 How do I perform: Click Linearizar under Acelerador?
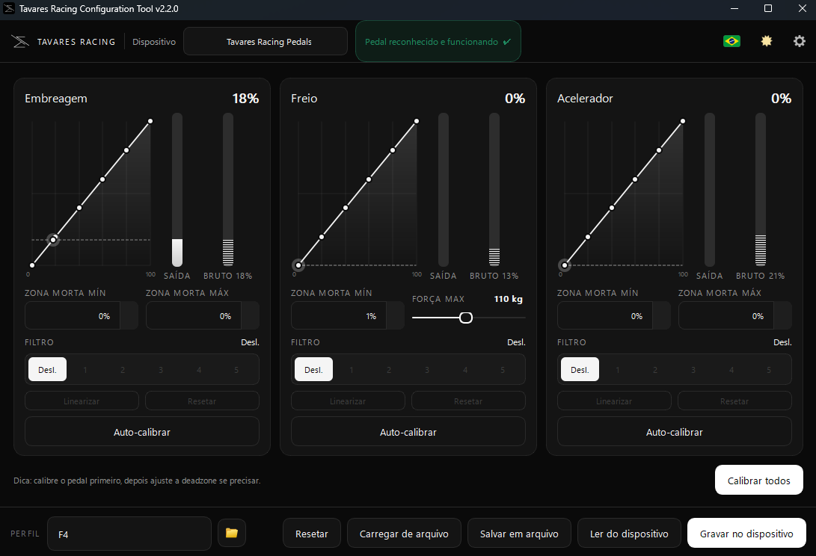coord(614,401)
